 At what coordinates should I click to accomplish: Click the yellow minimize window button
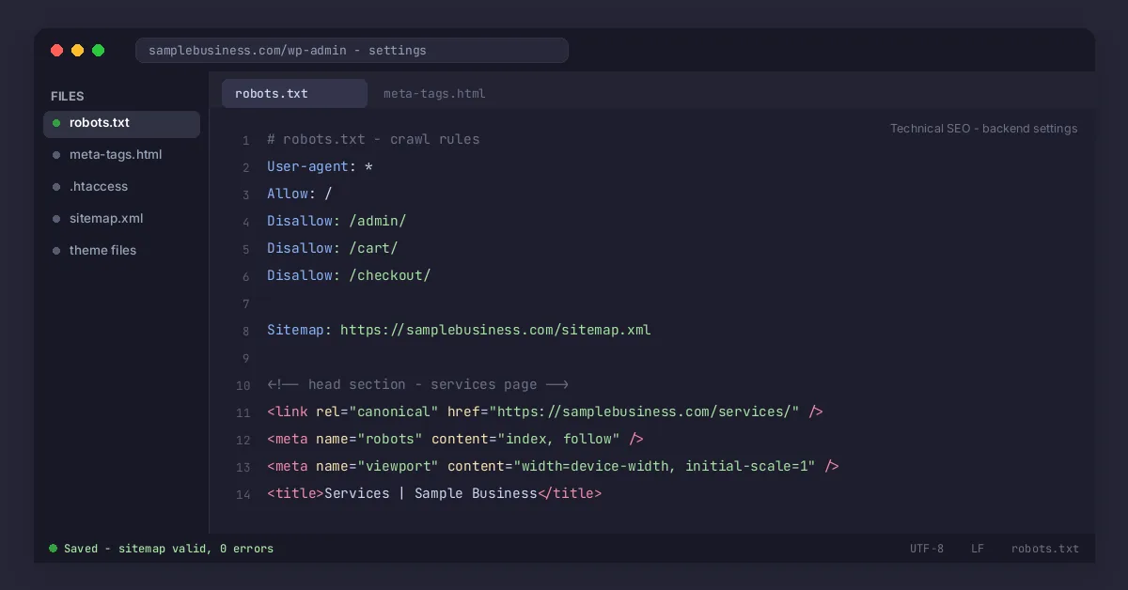point(78,51)
